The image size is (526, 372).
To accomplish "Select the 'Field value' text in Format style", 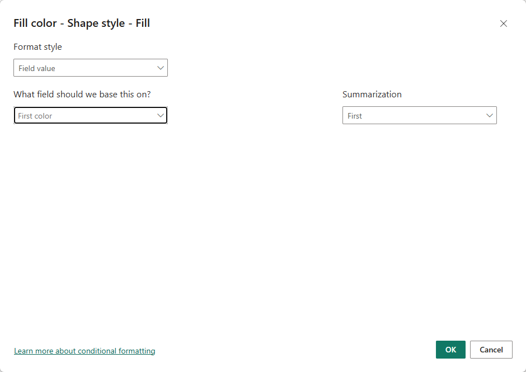I will click(37, 68).
